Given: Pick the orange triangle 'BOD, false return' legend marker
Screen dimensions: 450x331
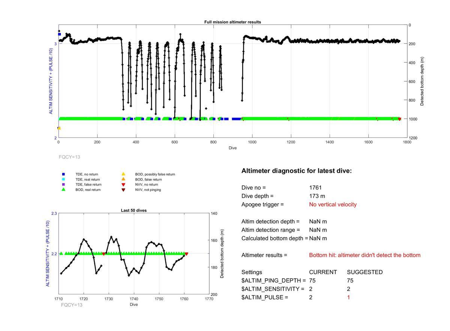Looking at the screenshot, I should 123,179.
